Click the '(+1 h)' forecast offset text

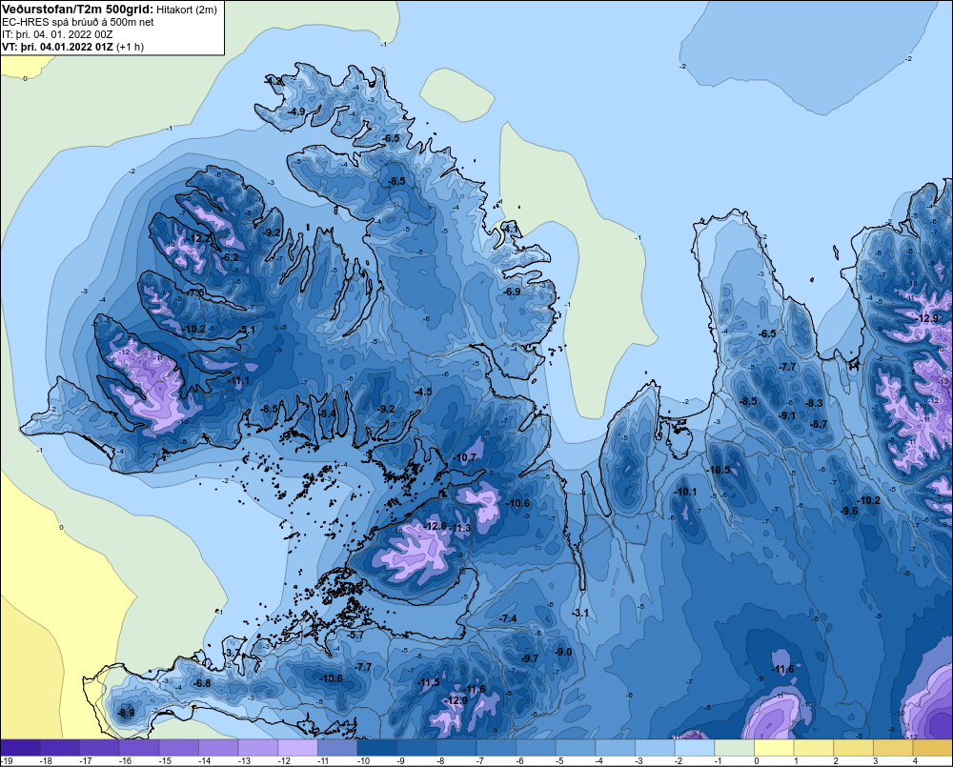(130, 47)
